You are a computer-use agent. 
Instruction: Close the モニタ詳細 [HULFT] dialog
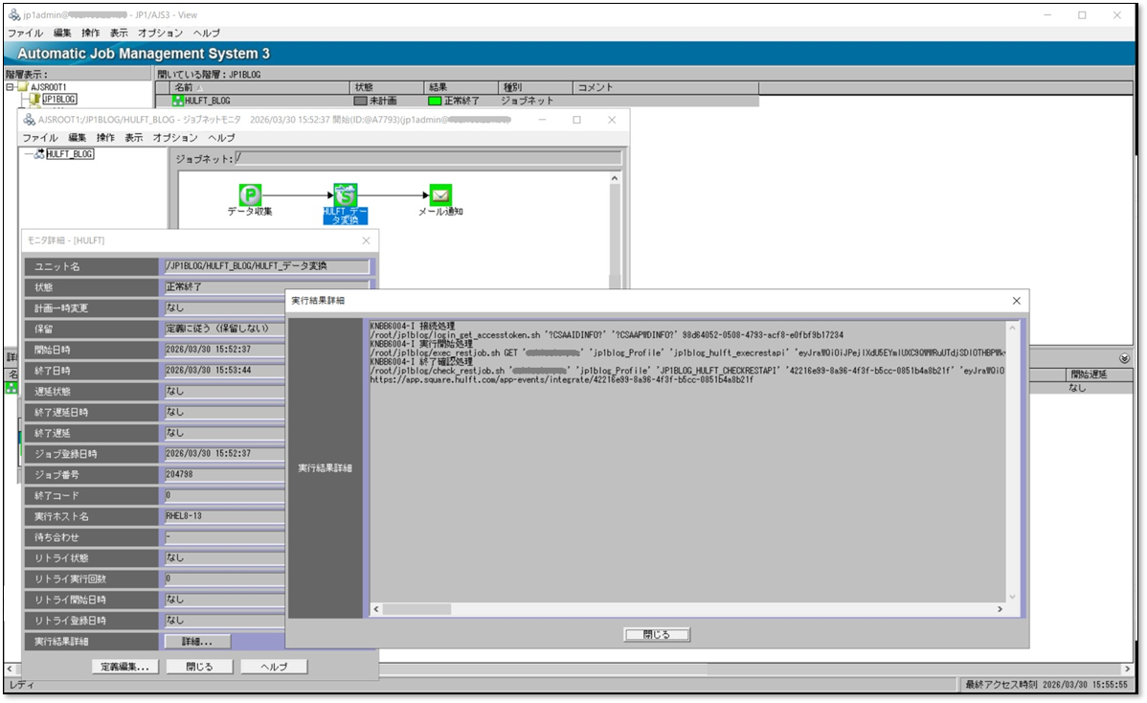pyautogui.click(x=366, y=240)
